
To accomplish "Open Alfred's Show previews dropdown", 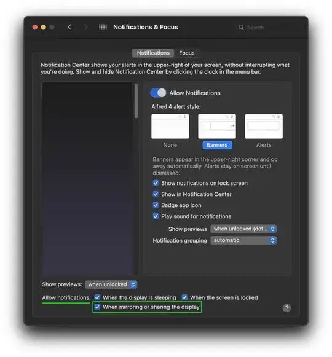I will click(x=243, y=229).
